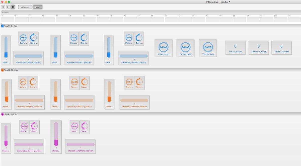Collapse the Track2.Medios section arrow
Image resolution: width=301 pixels, height=166 pixels.
[x=2, y=70]
